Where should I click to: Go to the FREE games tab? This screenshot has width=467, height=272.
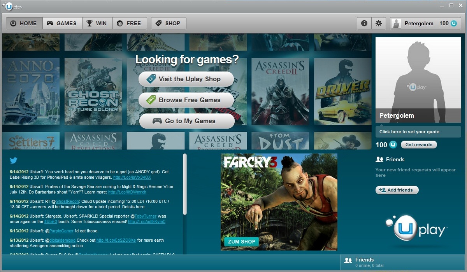pyautogui.click(x=130, y=23)
